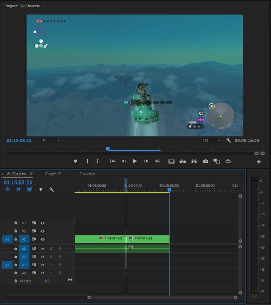Go to Out point

tap(157, 161)
